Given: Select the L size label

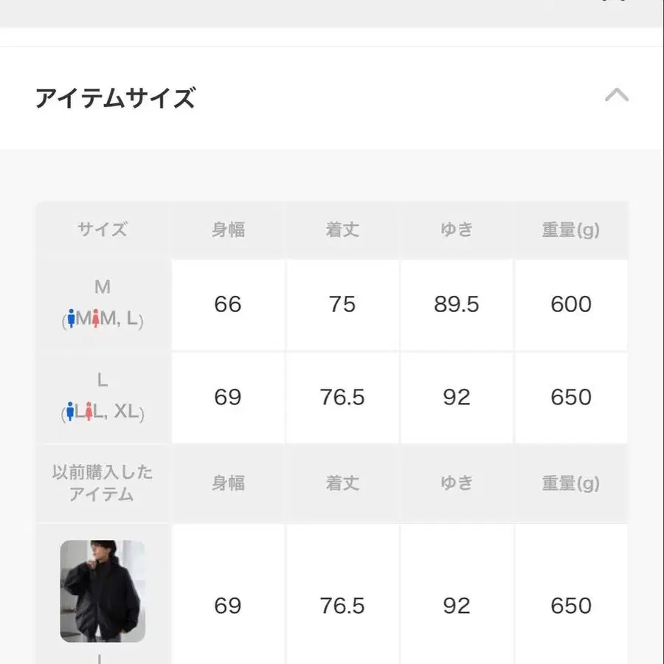Looking at the screenshot, I should (103, 380).
